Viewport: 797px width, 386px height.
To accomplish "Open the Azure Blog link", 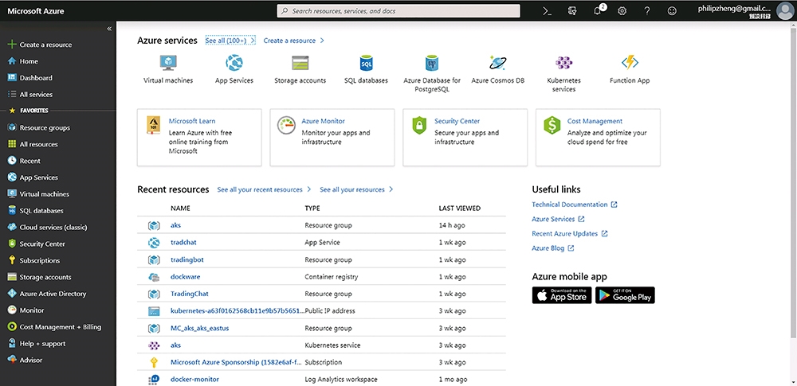I will coord(553,248).
